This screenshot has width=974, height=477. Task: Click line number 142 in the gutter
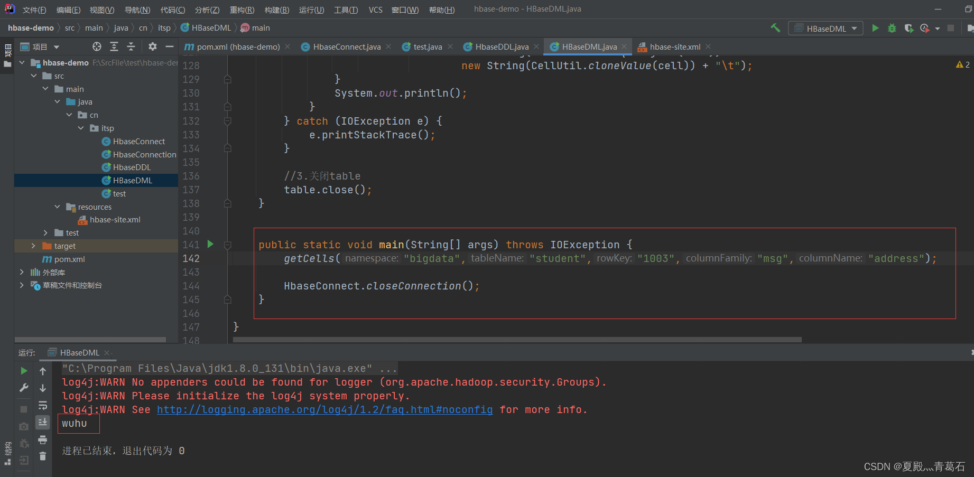coord(191,258)
